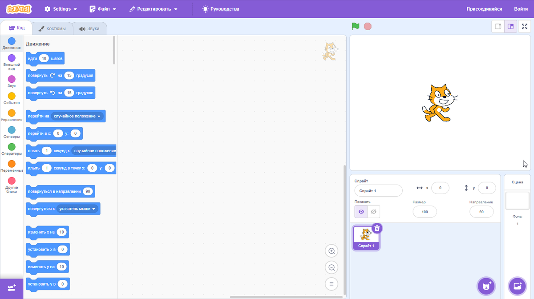Reset workspace zoom with equals button
The width and height of the screenshot is (534, 299).
pyautogui.click(x=332, y=283)
